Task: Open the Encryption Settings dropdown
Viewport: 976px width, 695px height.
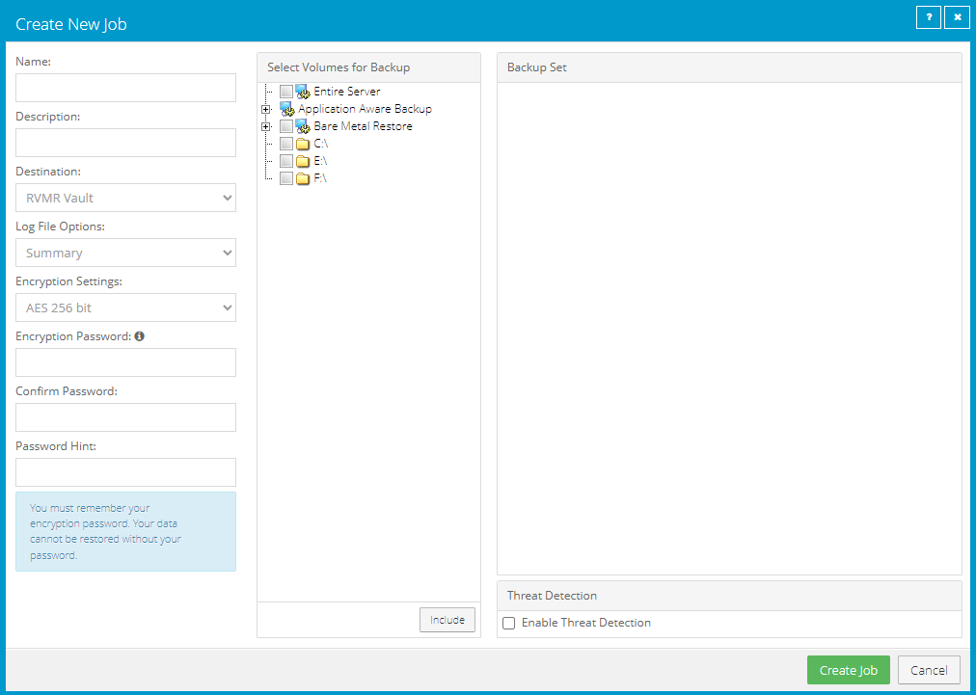Action: [125, 307]
